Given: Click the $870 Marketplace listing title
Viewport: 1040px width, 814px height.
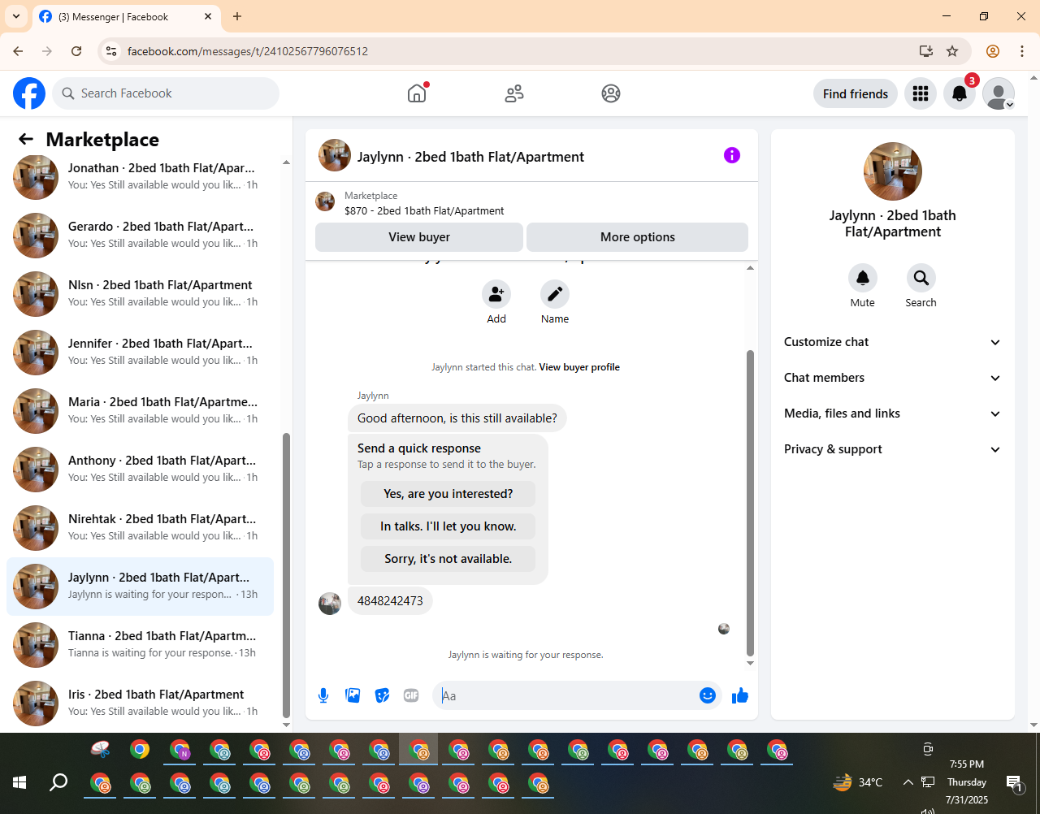Looking at the screenshot, I should 424,210.
